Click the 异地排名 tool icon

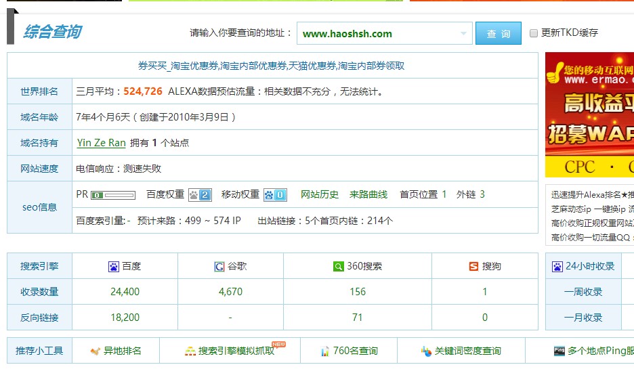pos(96,351)
